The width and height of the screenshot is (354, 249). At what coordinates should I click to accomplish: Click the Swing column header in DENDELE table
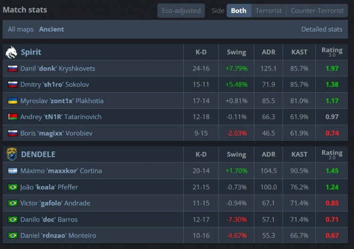tap(236, 154)
